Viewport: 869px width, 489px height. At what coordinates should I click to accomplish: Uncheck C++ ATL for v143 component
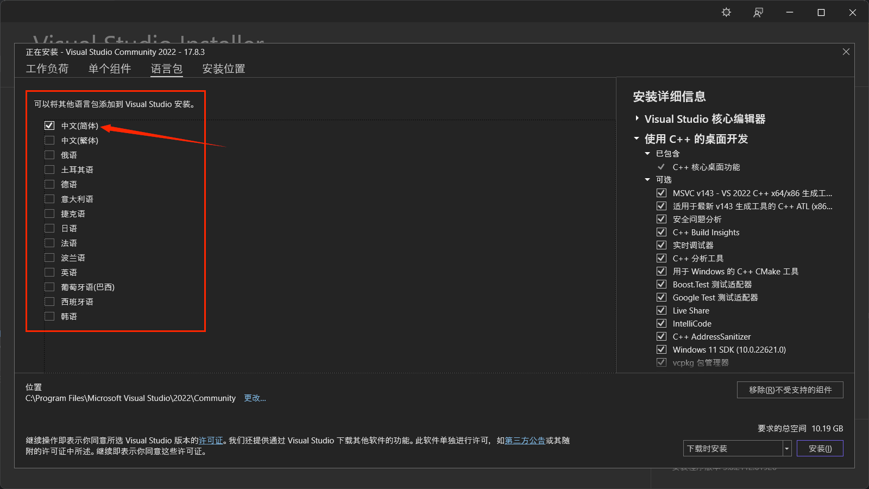coord(662,206)
